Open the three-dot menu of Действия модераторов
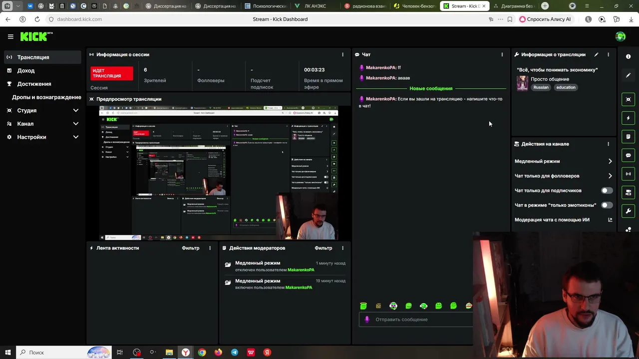This screenshot has width=639, height=359. pyautogui.click(x=342, y=248)
